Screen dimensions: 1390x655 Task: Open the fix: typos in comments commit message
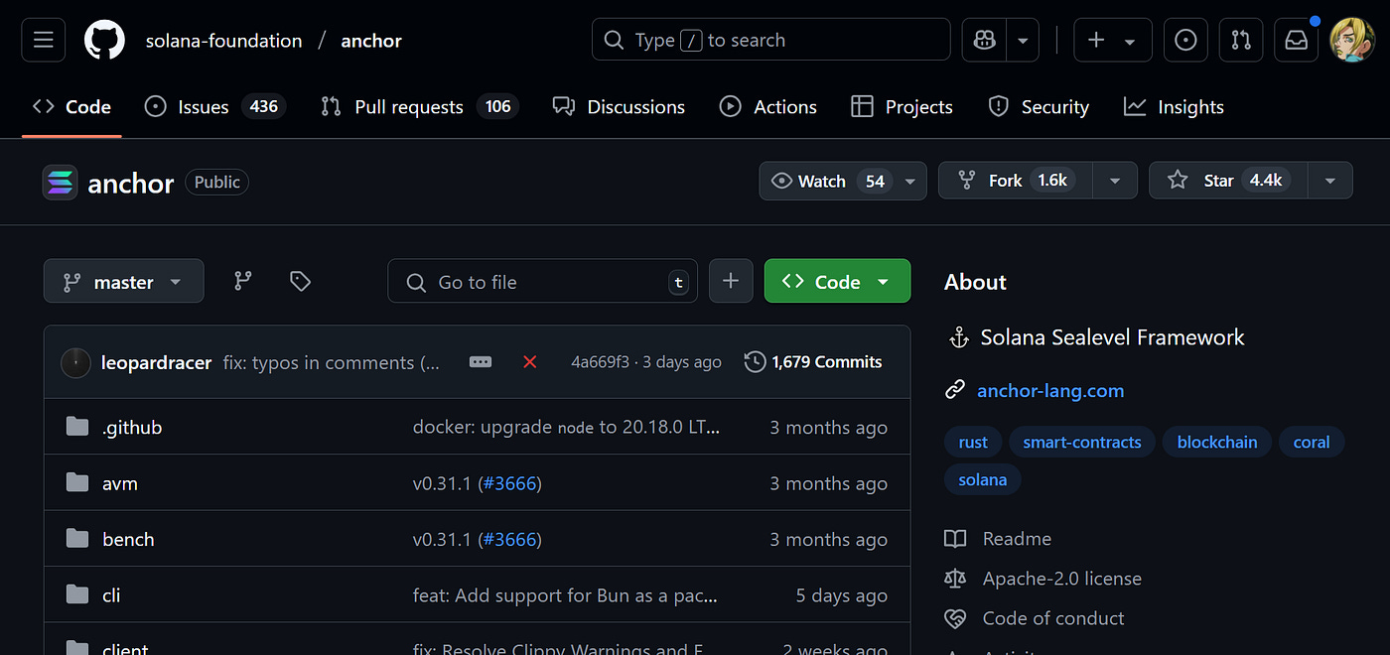[x=332, y=363]
